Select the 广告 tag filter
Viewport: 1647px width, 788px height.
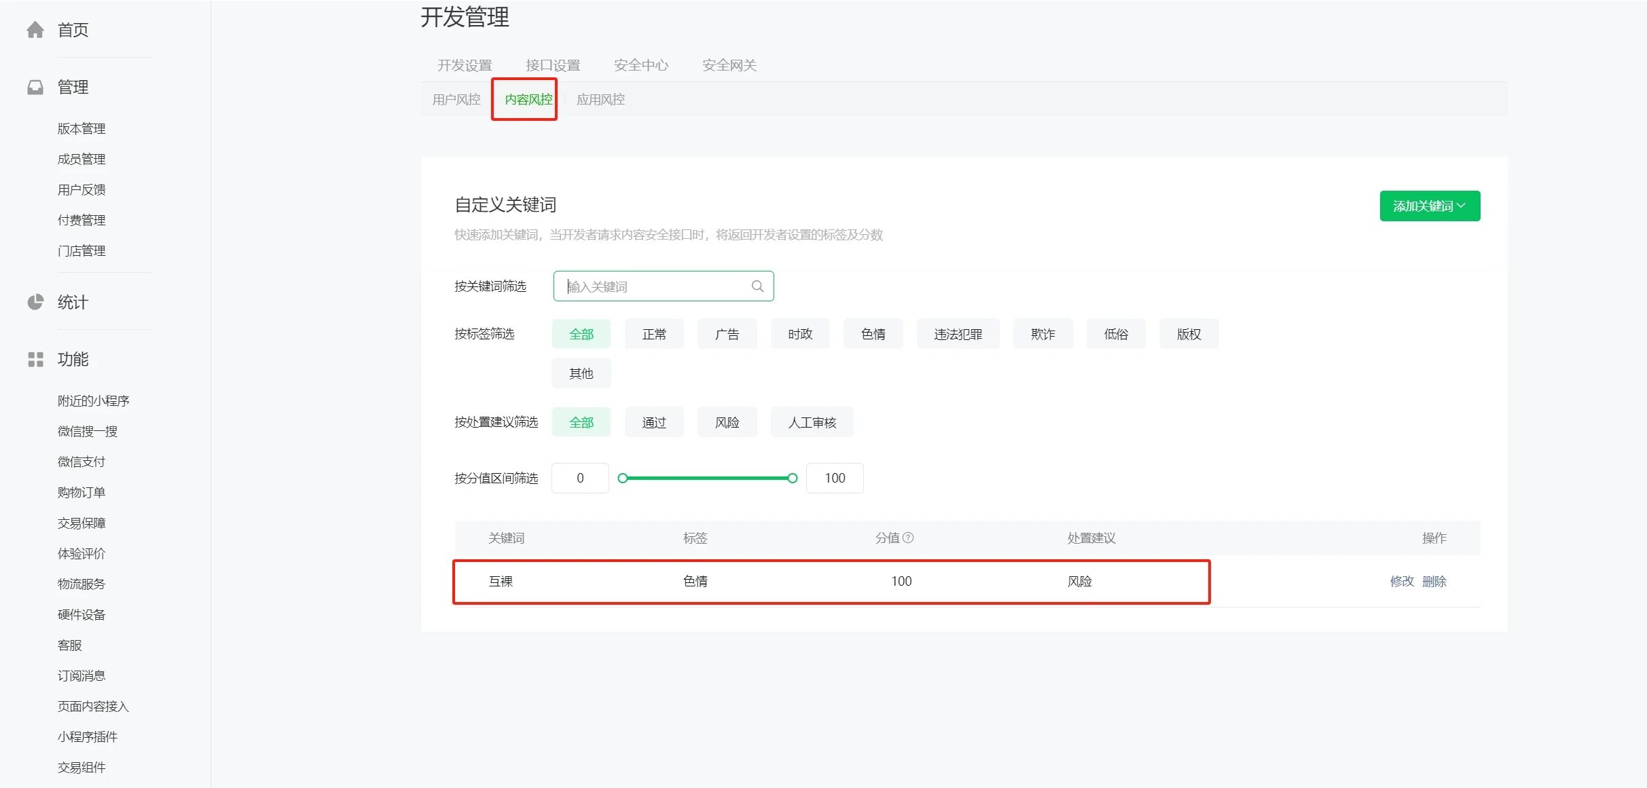[727, 334]
